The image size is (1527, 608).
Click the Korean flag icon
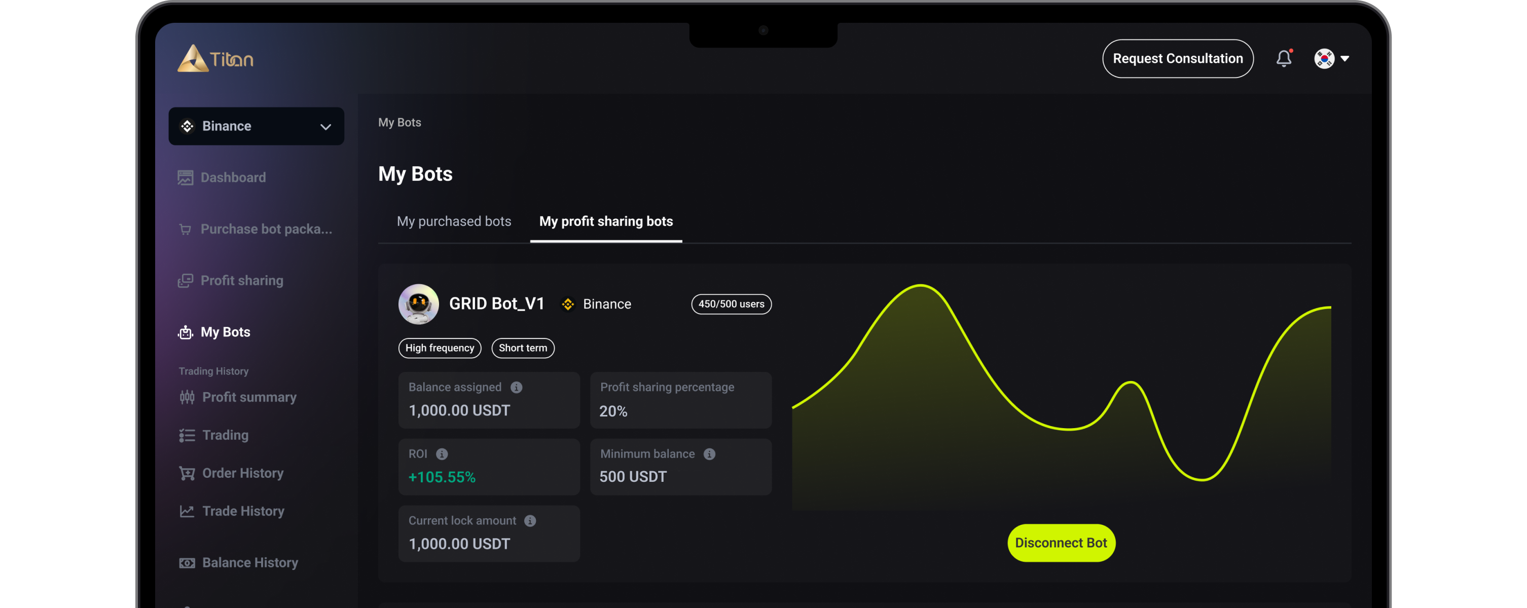coord(1324,59)
